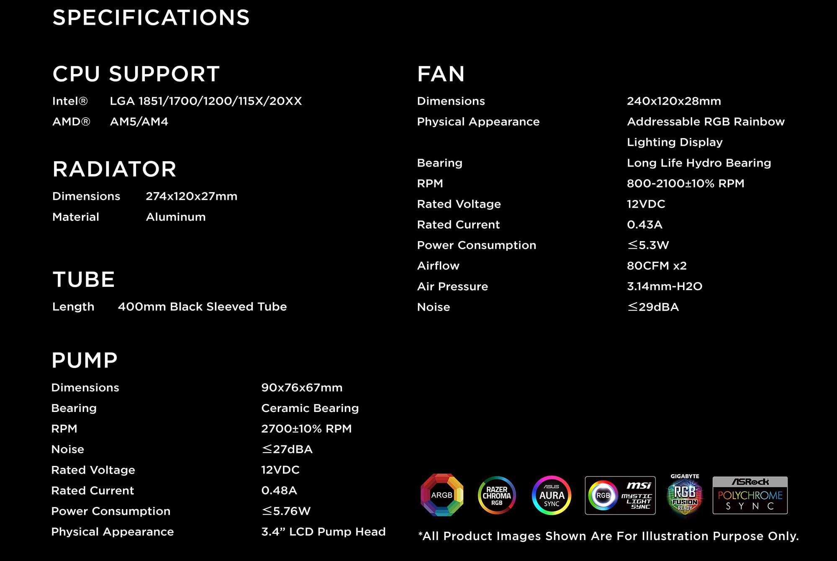Viewport: 837px width, 561px height.
Task: Click the ARGB octagon logo
Action: [442, 495]
